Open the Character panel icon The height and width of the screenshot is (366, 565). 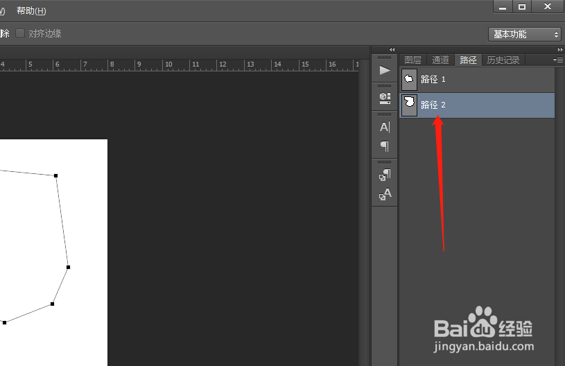pos(385,127)
